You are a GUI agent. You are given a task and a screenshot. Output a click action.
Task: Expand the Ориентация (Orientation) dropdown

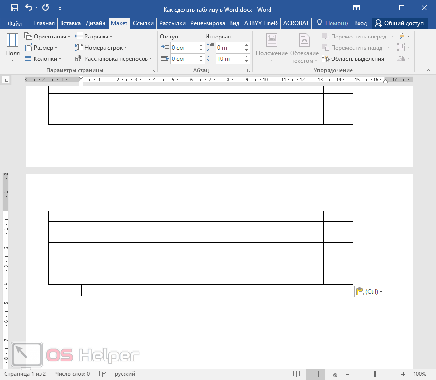[x=47, y=37]
